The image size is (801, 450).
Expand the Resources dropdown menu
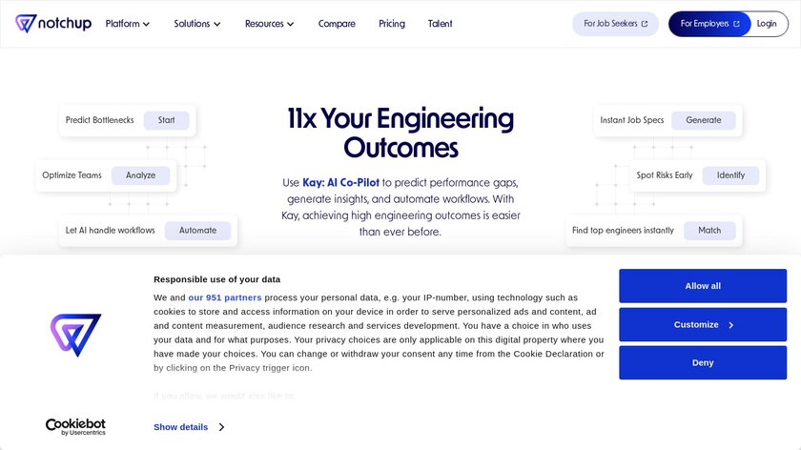[269, 24]
